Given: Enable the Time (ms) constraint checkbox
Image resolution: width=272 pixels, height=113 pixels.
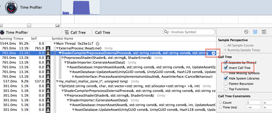Looking at the screenshot, I should pyautogui.click(x=221, y=107).
